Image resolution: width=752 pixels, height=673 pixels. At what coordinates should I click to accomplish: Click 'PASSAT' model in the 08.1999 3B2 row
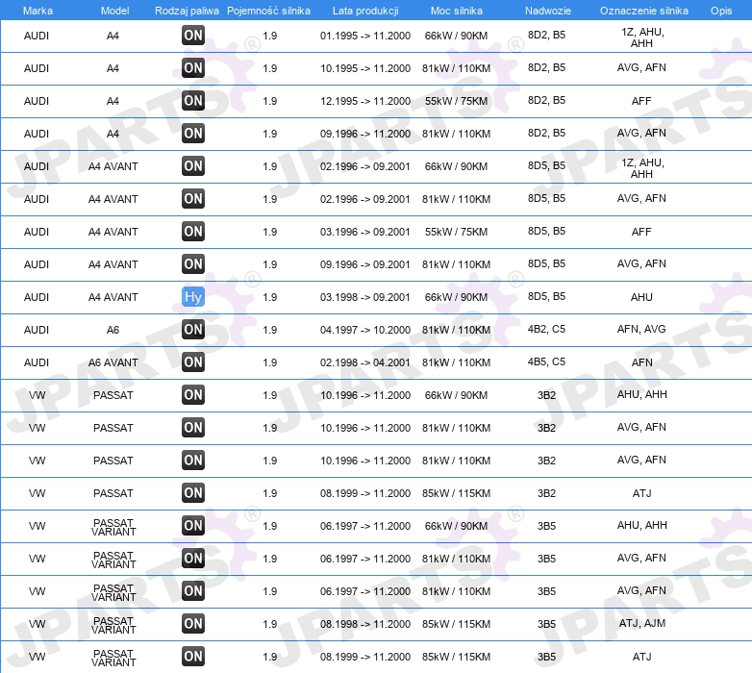pyautogui.click(x=113, y=493)
